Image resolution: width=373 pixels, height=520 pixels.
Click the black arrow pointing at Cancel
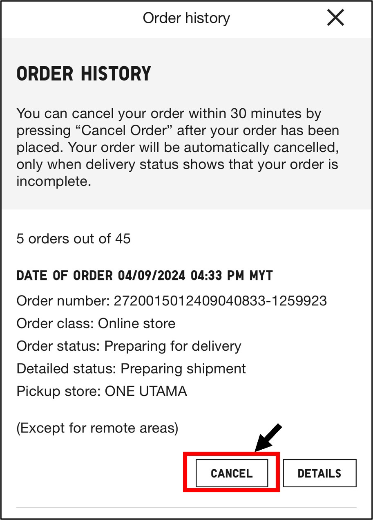pyautogui.click(x=268, y=438)
